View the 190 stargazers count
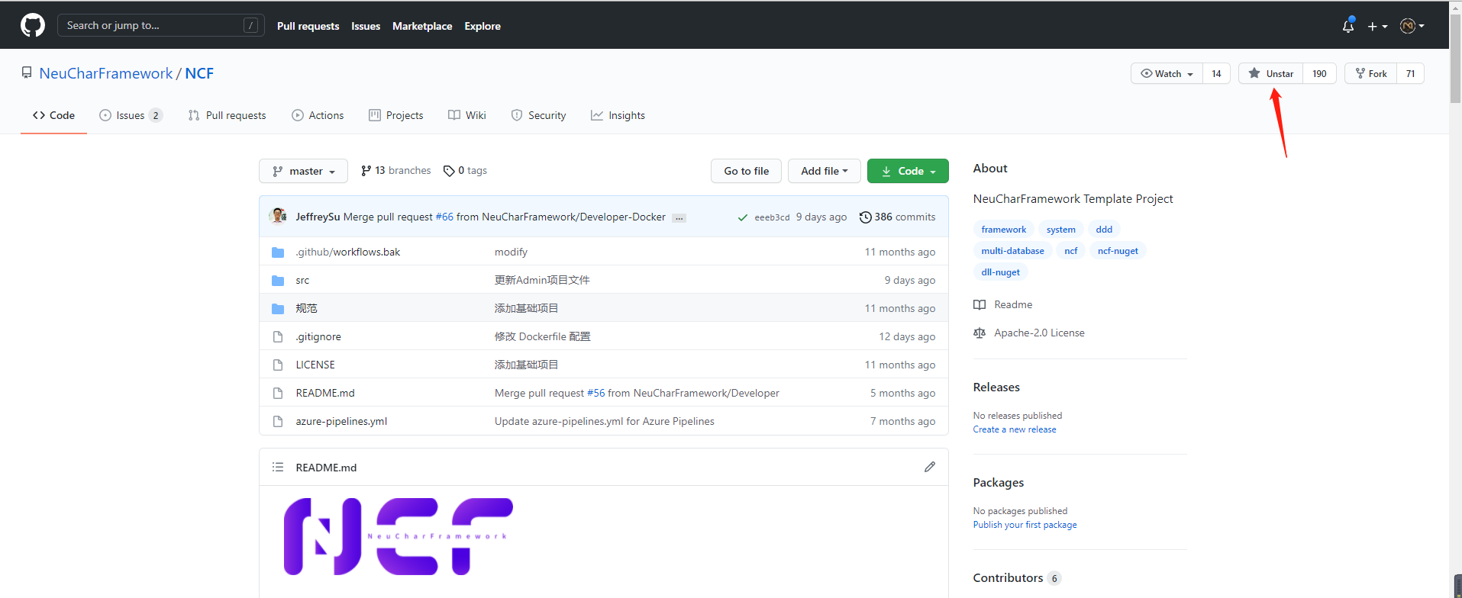This screenshot has height=598, width=1462. (1319, 73)
